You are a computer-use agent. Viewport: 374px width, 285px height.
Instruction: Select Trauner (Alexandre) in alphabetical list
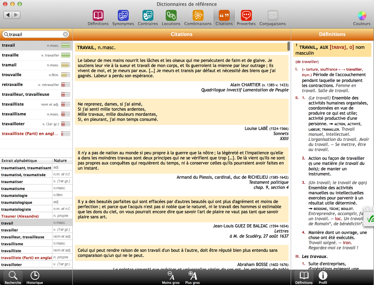point(36,216)
